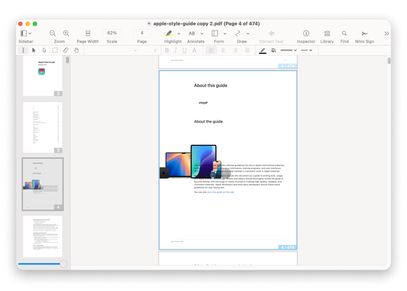The image size is (407, 291).
Task: Click the font size stepper
Action: pos(155,50)
